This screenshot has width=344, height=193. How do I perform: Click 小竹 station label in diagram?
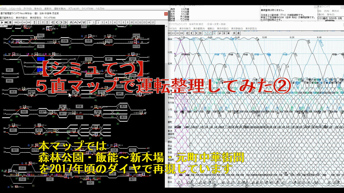pos(170,109)
